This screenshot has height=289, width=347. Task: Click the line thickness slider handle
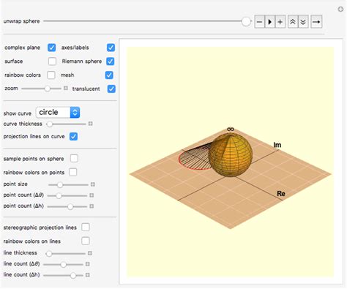(x=49, y=254)
